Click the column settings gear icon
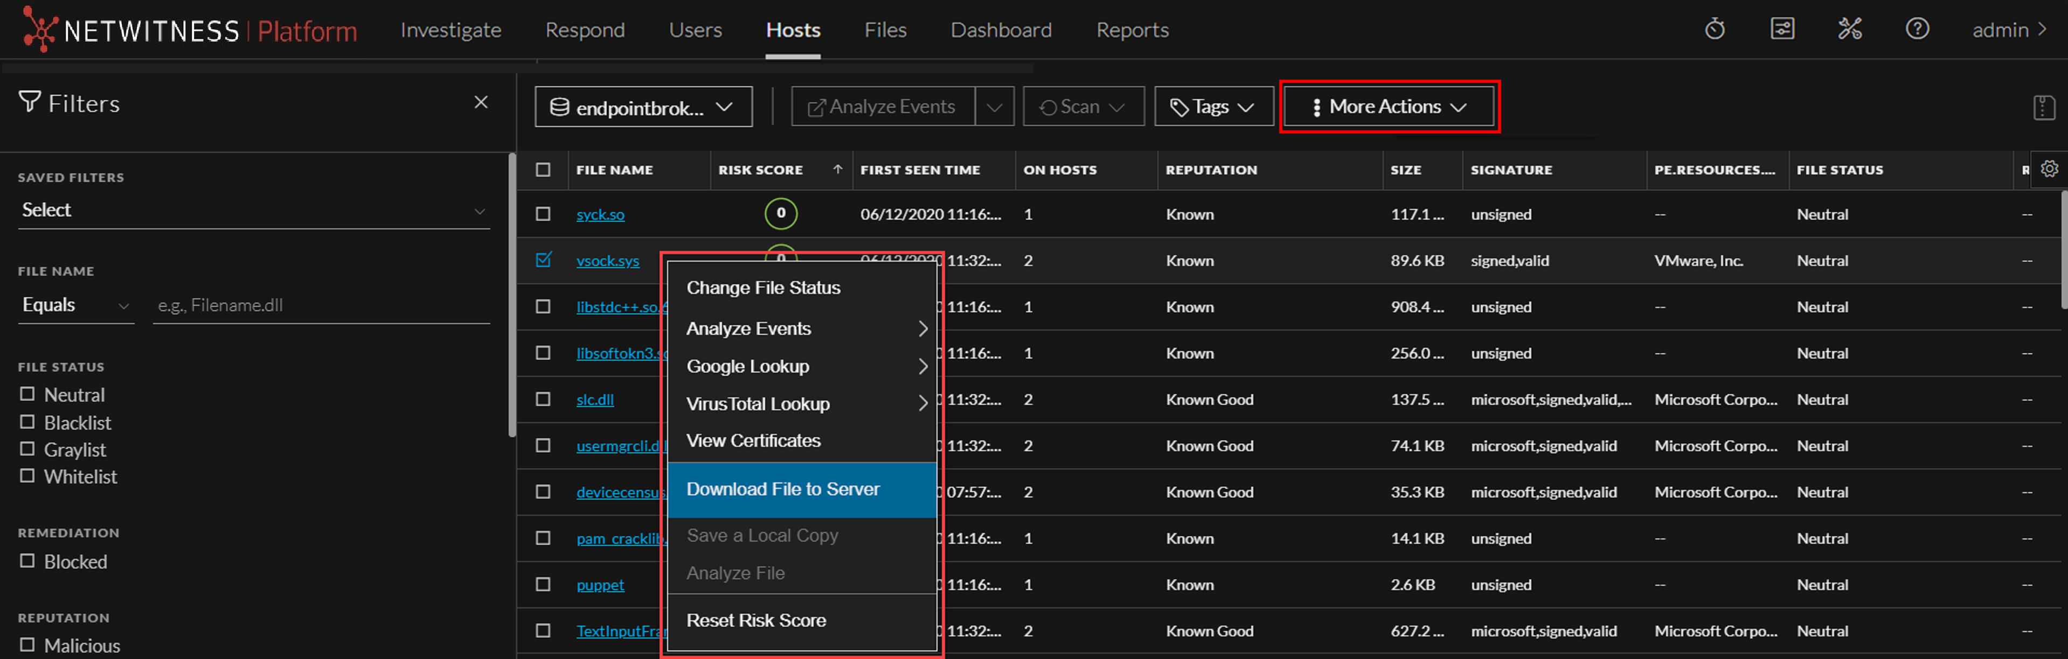The width and height of the screenshot is (2068, 659). [x=2049, y=169]
